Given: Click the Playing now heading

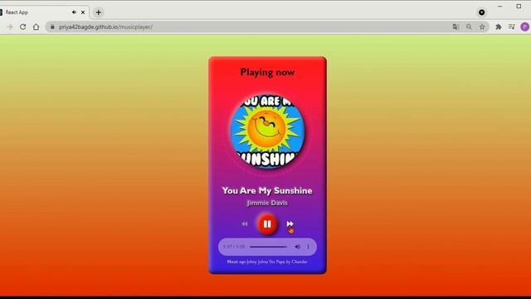Looking at the screenshot, I should pyautogui.click(x=267, y=72).
